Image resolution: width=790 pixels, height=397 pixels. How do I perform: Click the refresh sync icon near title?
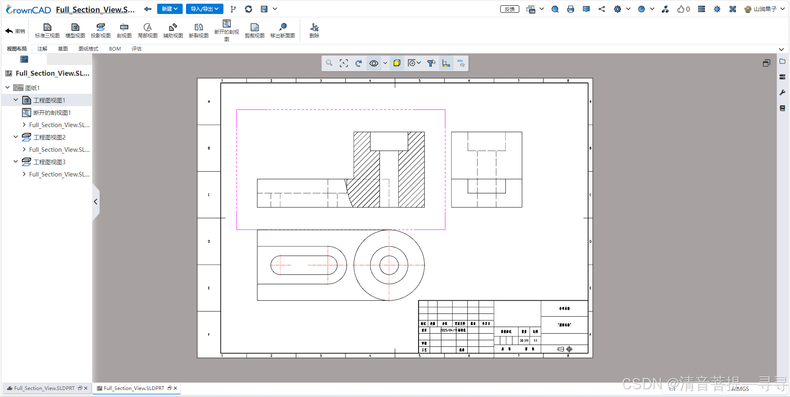coord(249,9)
